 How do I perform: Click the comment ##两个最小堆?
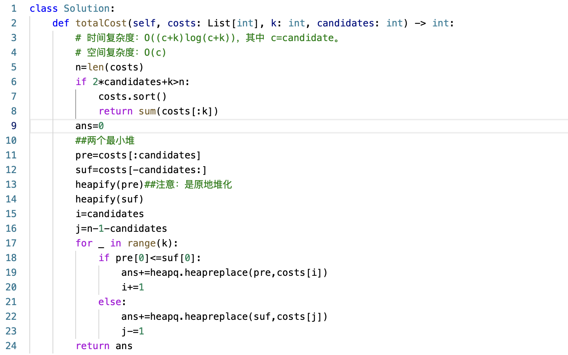pyautogui.click(x=104, y=140)
